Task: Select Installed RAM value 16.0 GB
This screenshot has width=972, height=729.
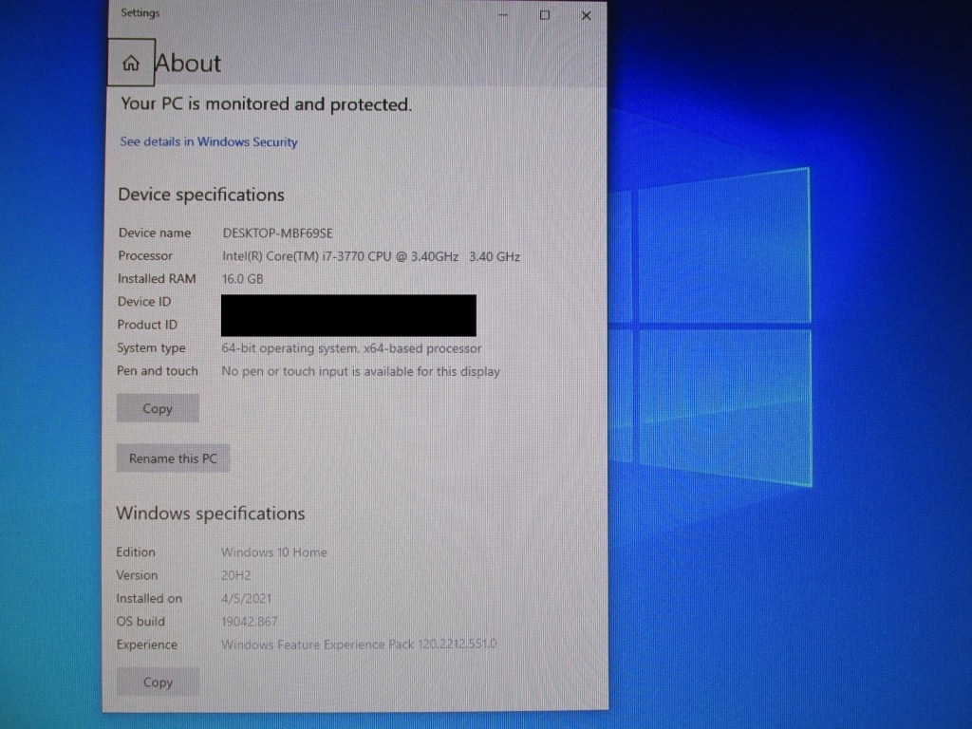Action: (x=243, y=279)
